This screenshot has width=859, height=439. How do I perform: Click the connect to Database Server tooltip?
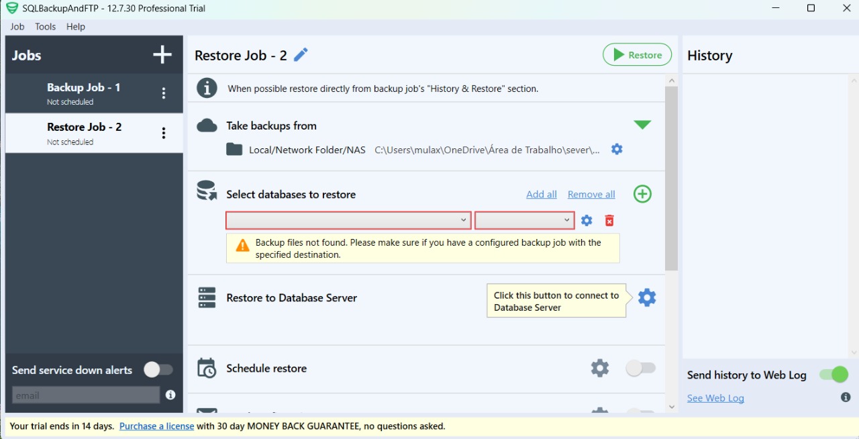pos(556,301)
